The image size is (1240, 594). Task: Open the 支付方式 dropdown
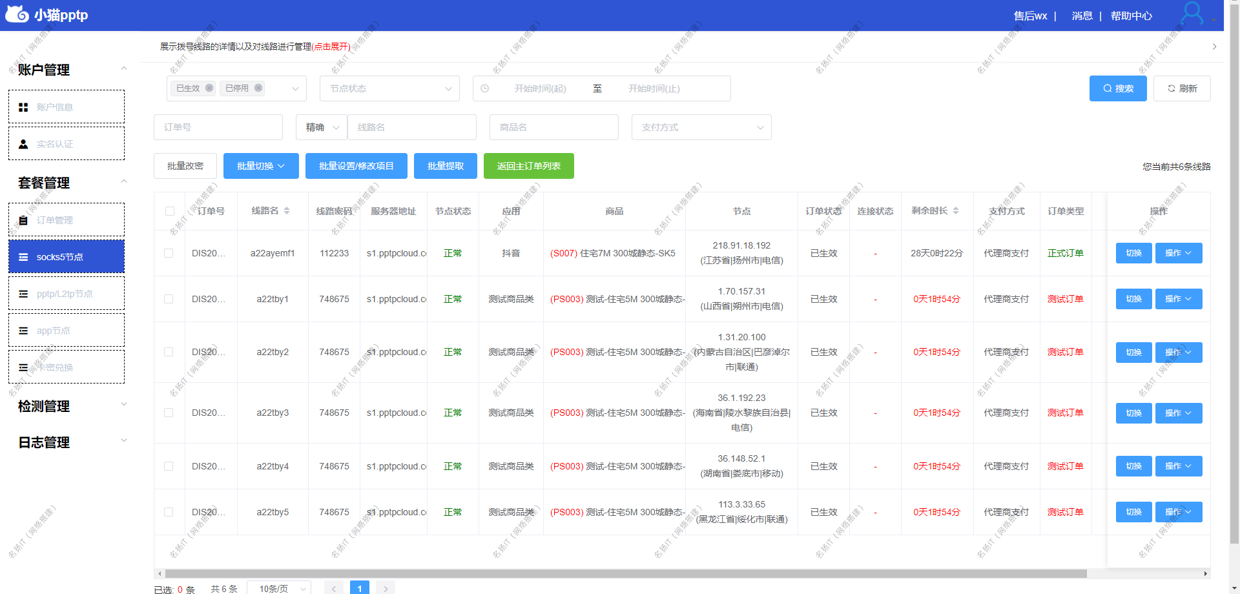[x=701, y=127]
